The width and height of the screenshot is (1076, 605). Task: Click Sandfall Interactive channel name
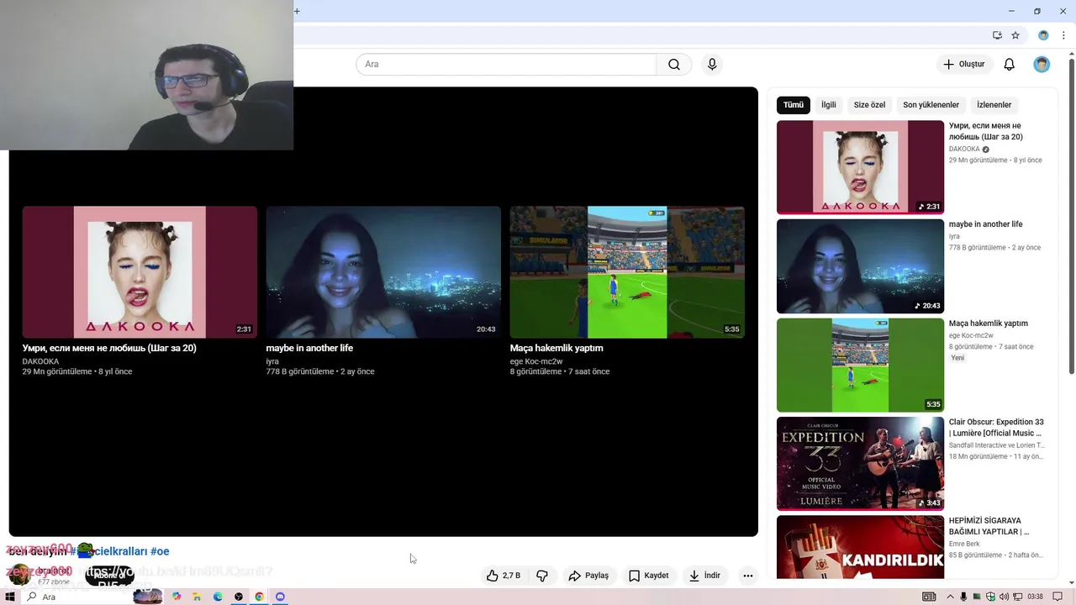point(996,445)
